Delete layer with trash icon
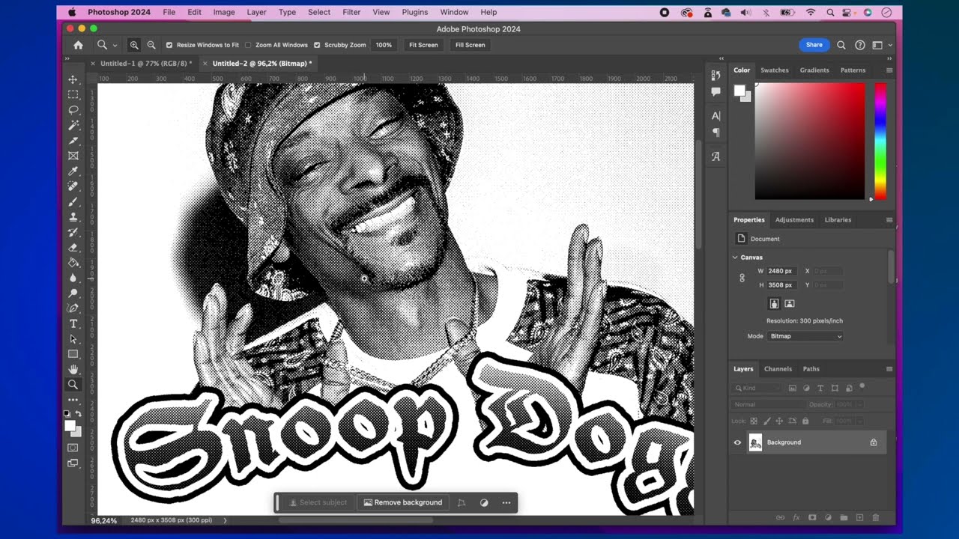Viewport: 959px width, 539px height. click(x=875, y=517)
